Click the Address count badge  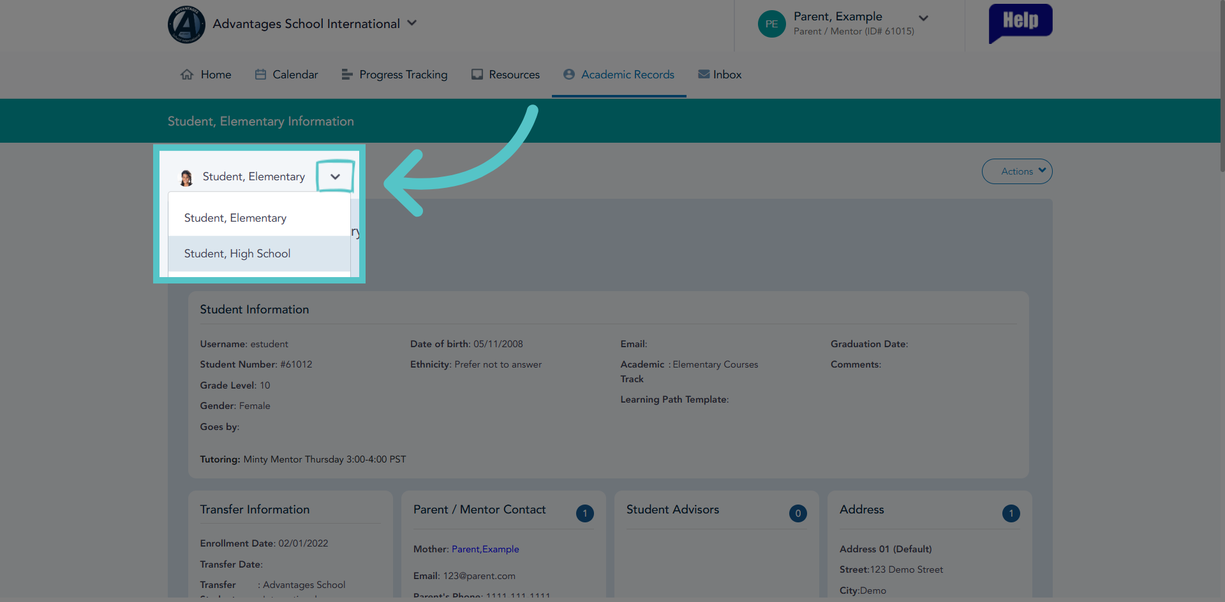(x=1011, y=513)
